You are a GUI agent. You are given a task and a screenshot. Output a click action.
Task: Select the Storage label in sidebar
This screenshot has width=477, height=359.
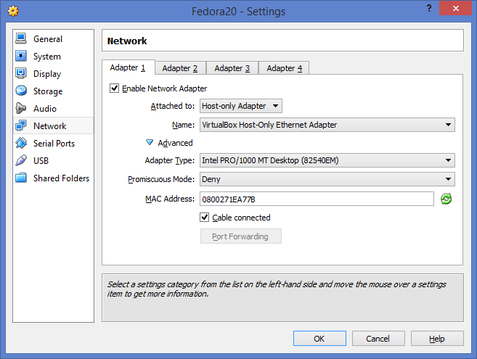pyautogui.click(x=48, y=91)
